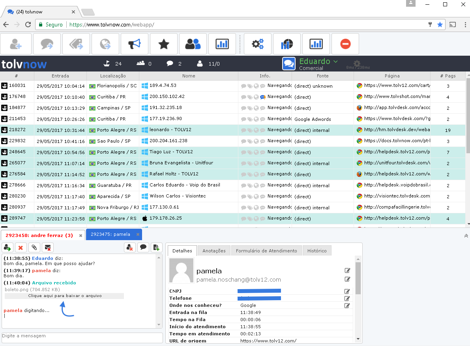Switch to the Anotações tab
This screenshot has width=470, height=346.
[214, 251]
